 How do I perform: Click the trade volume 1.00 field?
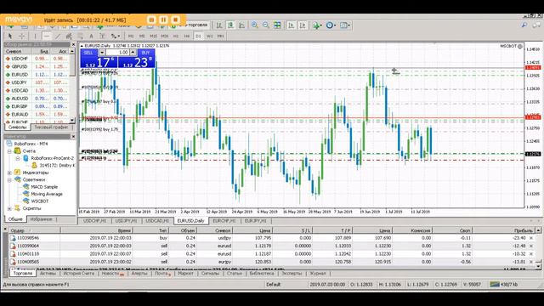117,53
